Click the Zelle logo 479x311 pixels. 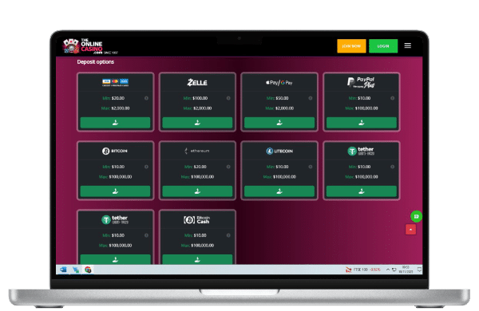pos(197,82)
